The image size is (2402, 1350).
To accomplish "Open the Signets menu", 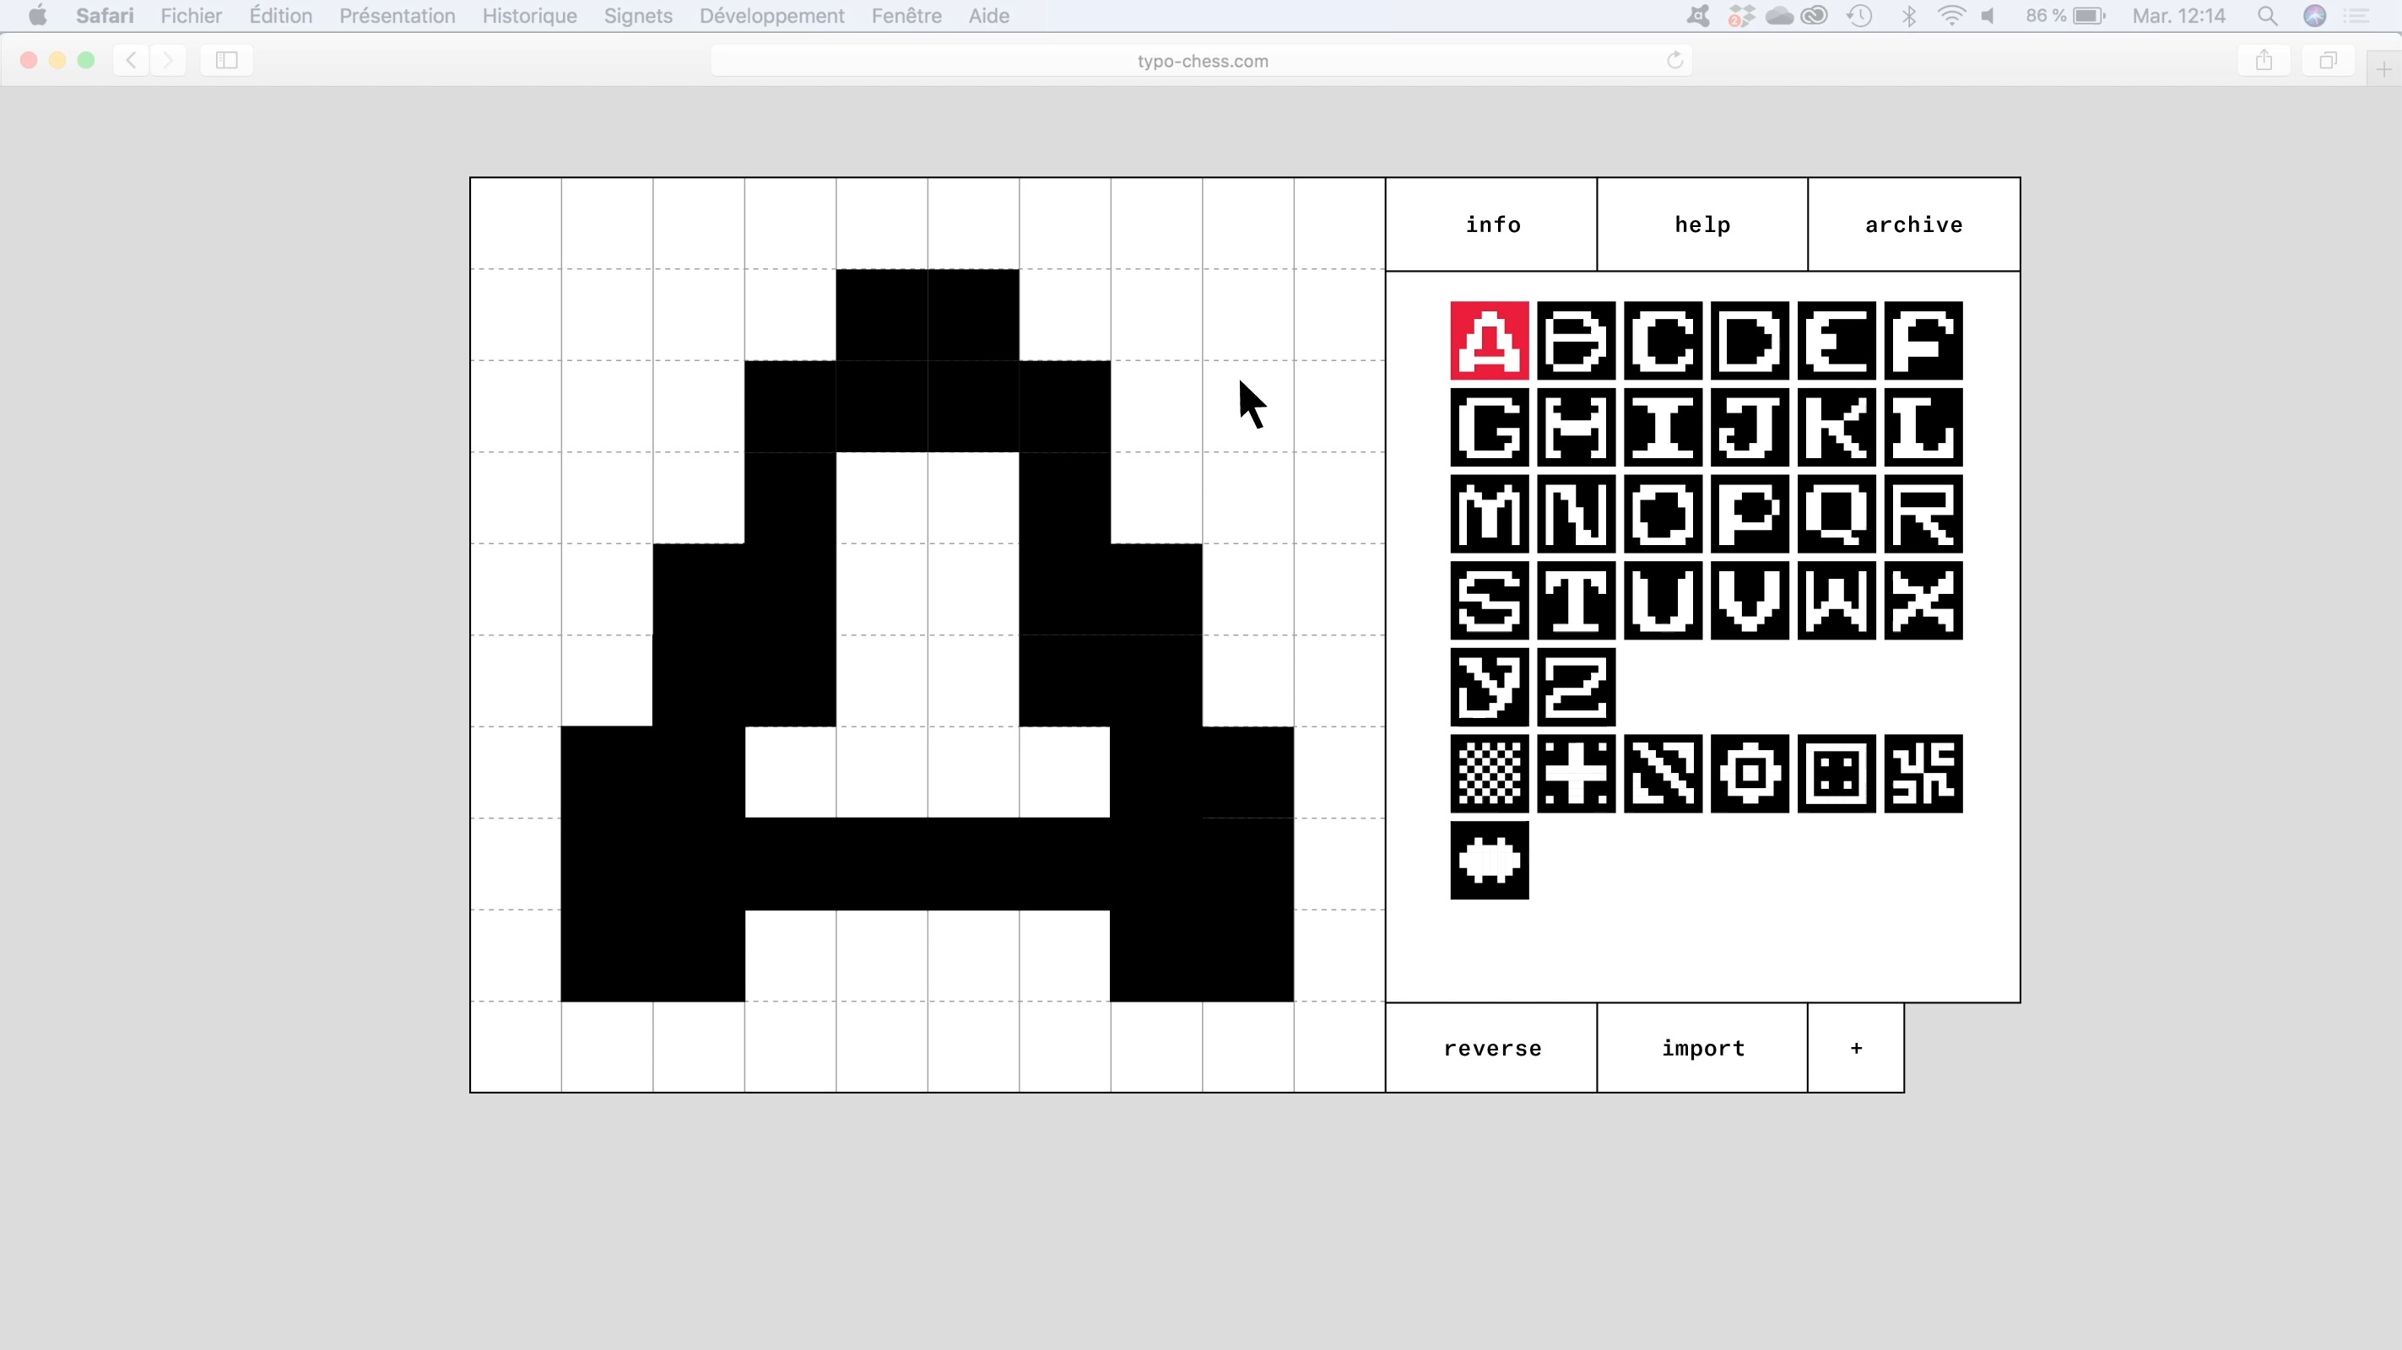I will (x=638, y=16).
